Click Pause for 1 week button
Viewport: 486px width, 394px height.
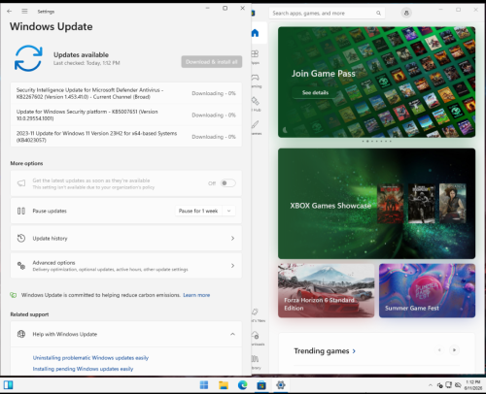(198, 211)
